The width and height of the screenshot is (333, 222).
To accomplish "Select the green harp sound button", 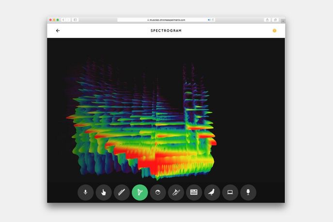I will [140, 192].
